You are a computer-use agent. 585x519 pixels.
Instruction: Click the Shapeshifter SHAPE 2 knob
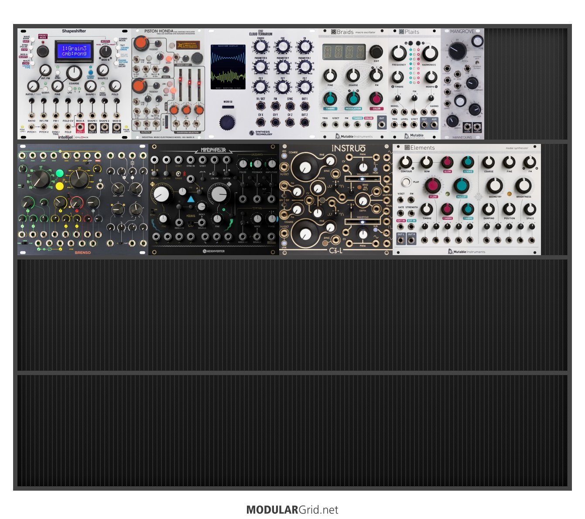(103, 70)
